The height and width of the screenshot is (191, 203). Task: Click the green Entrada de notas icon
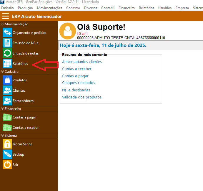pyautogui.click(x=7, y=53)
